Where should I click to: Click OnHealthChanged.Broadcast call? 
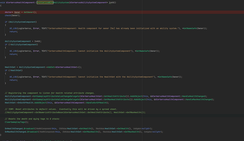(20, 129)
